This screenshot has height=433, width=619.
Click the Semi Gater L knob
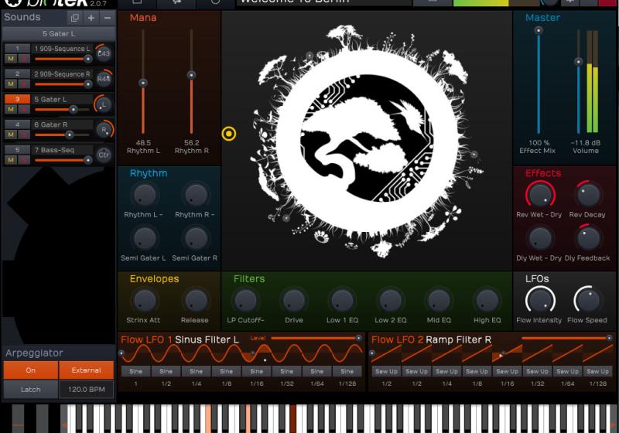[x=145, y=238]
